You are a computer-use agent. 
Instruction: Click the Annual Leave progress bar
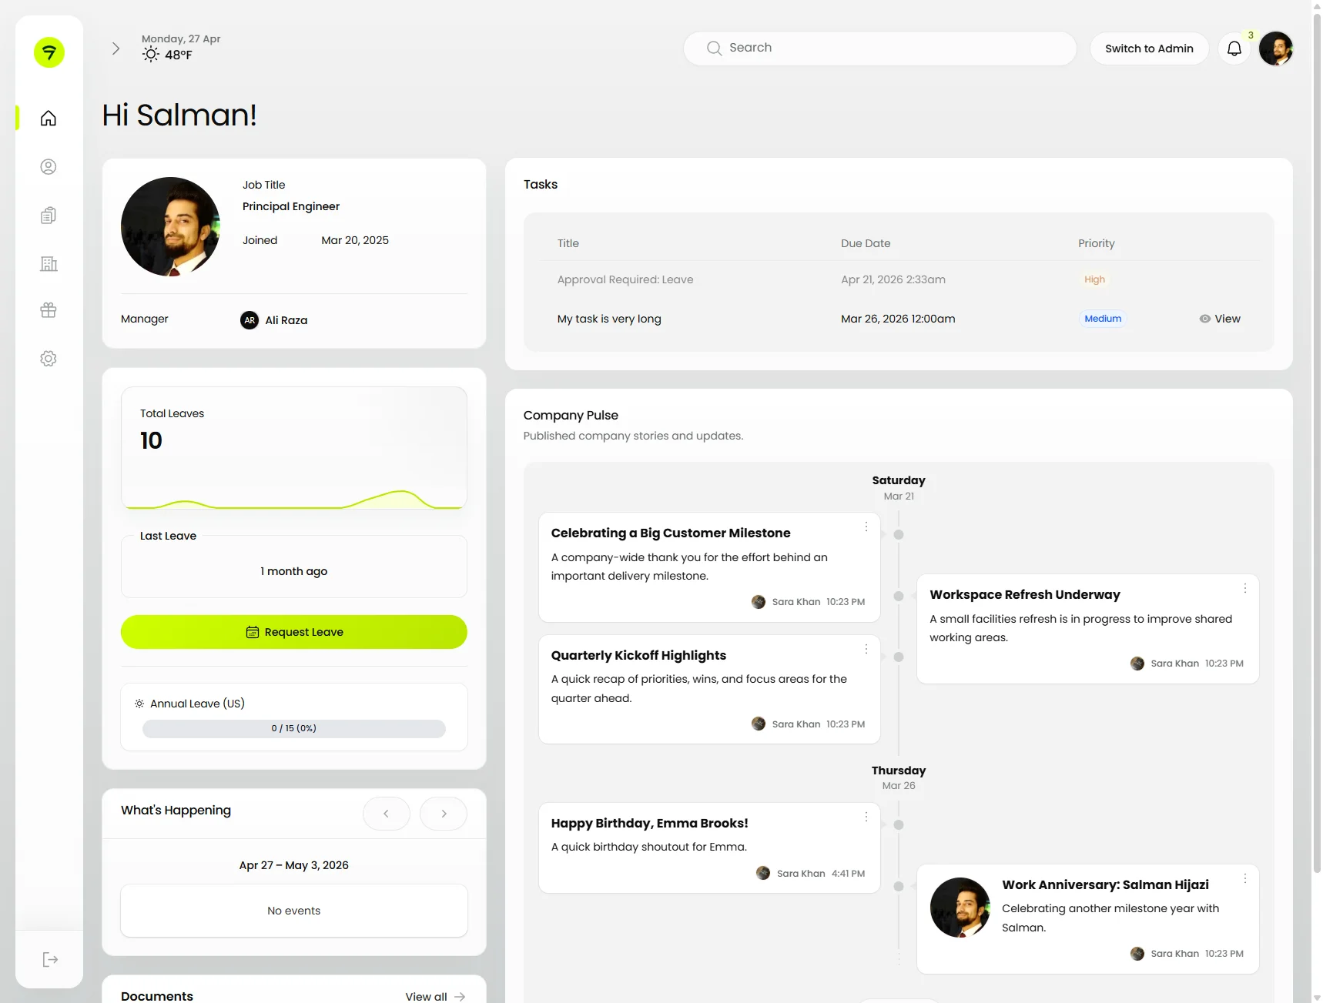point(293,728)
